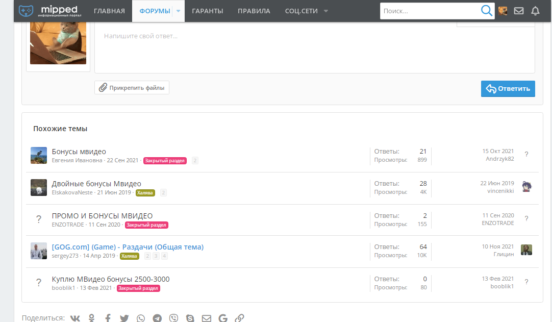Open last poster vincenikki profile

point(500,191)
